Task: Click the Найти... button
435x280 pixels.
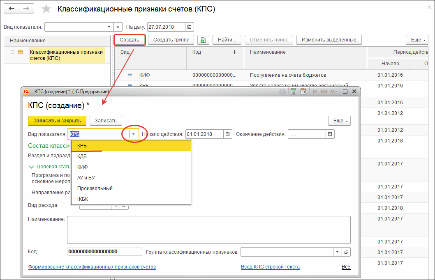Action: 227,40
